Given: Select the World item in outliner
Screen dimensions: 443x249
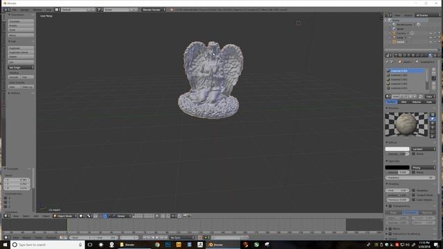Looking at the screenshot, I should [400, 29].
